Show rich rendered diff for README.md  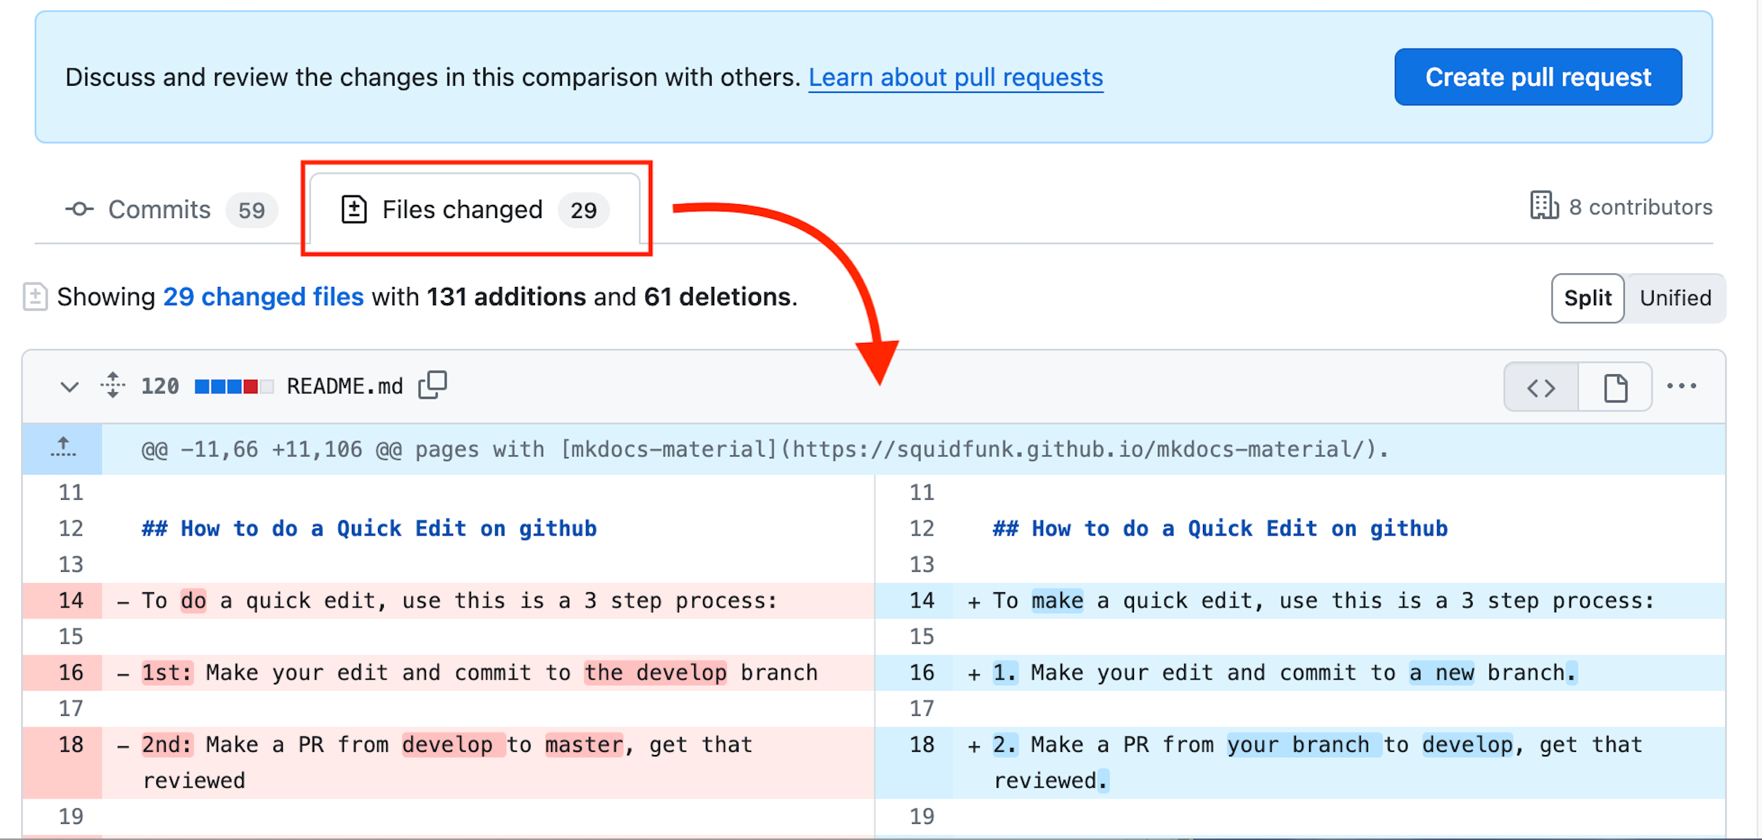[x=1615, y=387]
